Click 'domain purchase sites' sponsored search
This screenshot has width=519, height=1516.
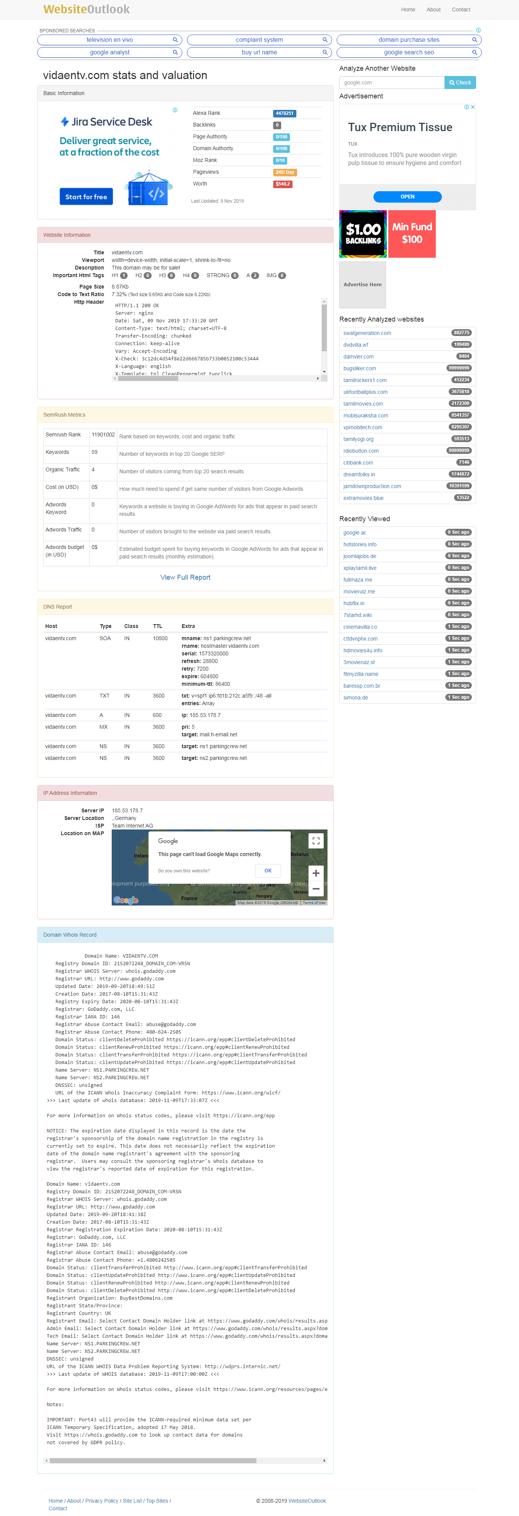coord(408,40)
